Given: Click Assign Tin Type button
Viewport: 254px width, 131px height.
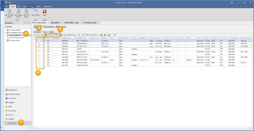Looking at the screenshot, I should tap(52, 35).
